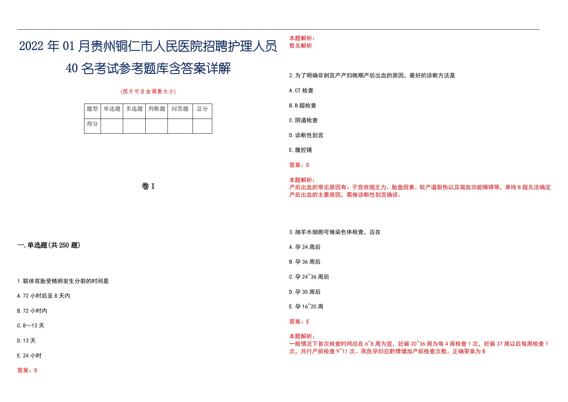Select option 'E.24小时'

29,356
